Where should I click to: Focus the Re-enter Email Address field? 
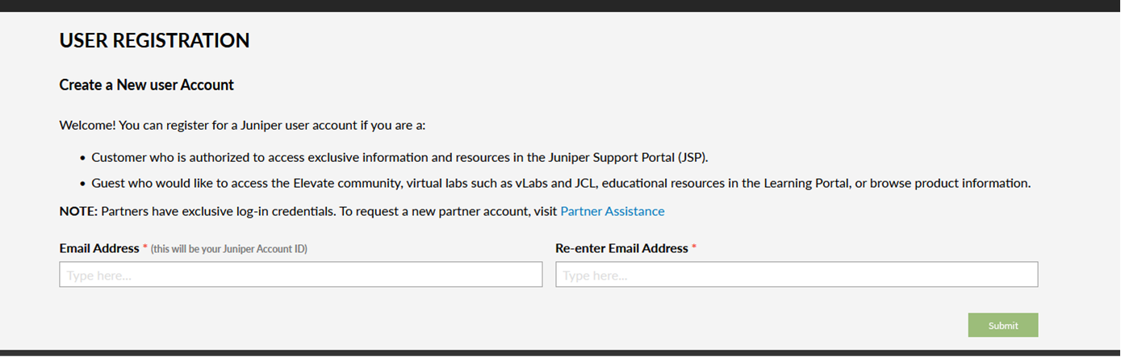tap(796, 275)
